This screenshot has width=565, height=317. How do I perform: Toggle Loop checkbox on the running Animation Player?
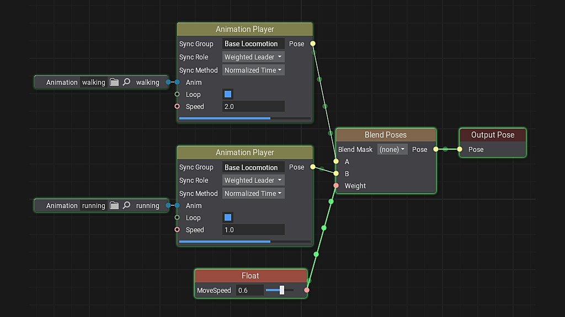point(228,217)
